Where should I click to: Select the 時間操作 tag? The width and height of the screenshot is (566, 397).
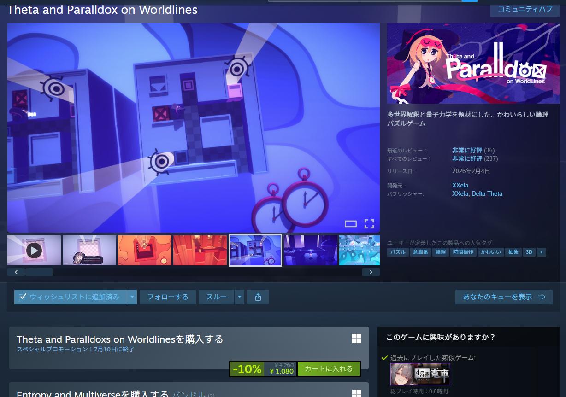[463, 252]
